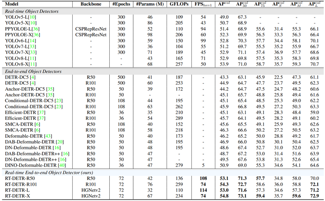
Task: Click AP50 value 73.1 in RT-DETR-X row
Action: (x=242, y=196)
